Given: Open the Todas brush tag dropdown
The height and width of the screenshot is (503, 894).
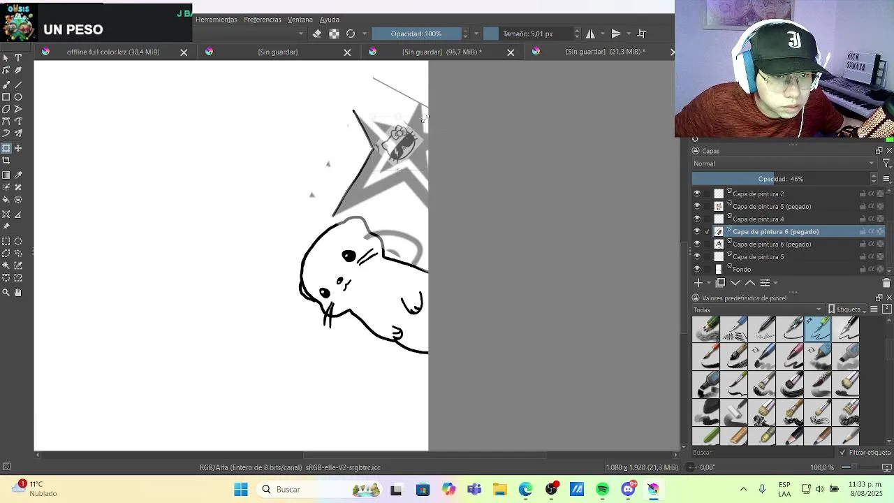Looking at the screenshot, I should click(757, 309).
